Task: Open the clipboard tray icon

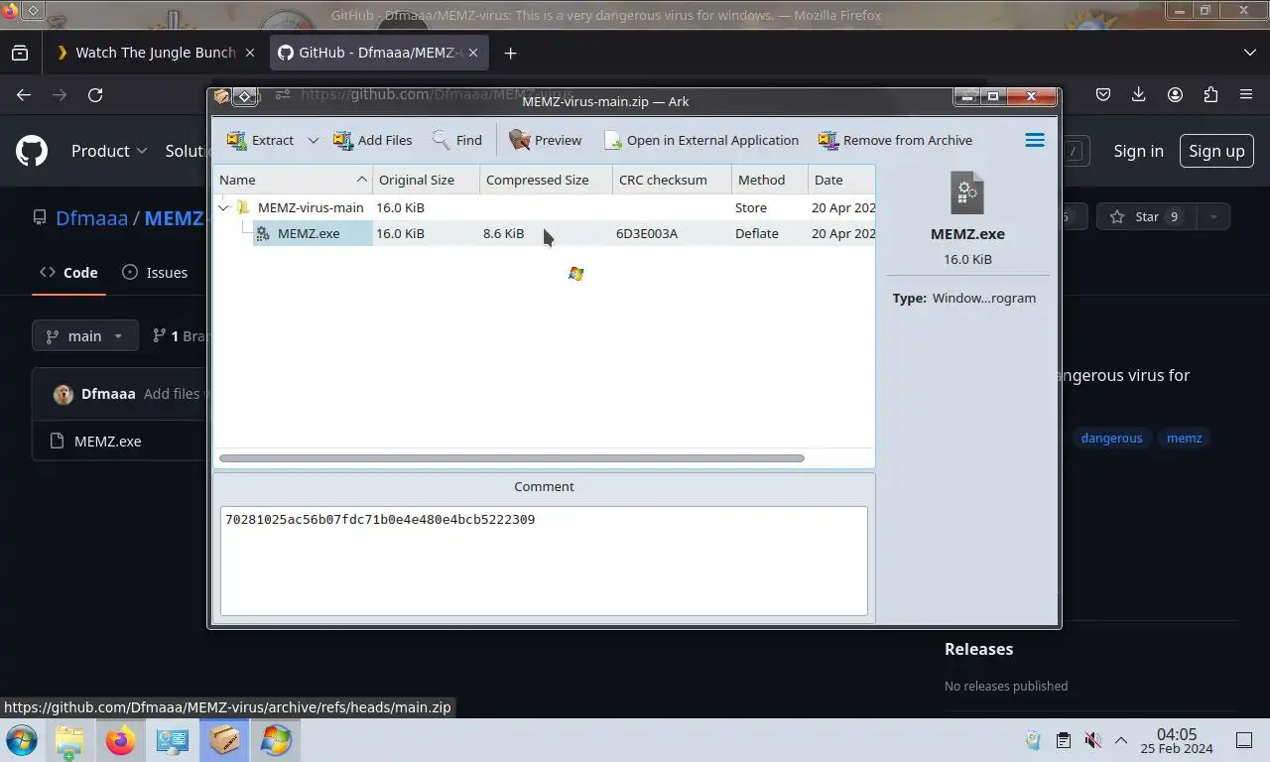Action: pos(1063,740)
